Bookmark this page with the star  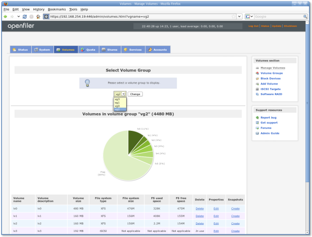tap(233, 16)
